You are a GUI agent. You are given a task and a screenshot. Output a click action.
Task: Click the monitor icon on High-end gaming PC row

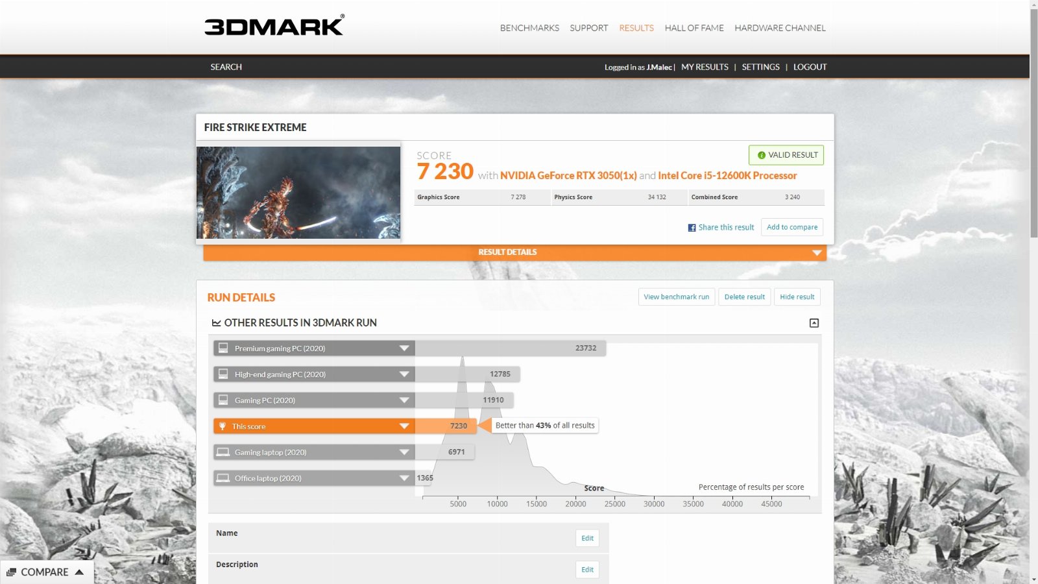coord(223,374)
